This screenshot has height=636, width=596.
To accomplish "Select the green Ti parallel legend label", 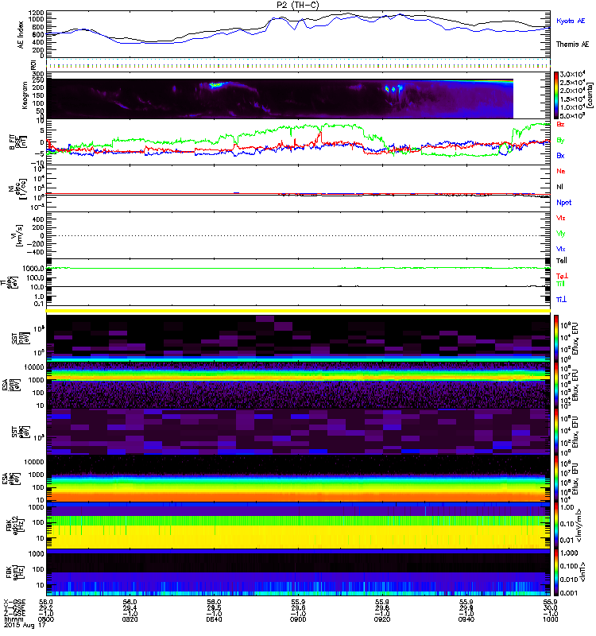I will pos(560,284).
